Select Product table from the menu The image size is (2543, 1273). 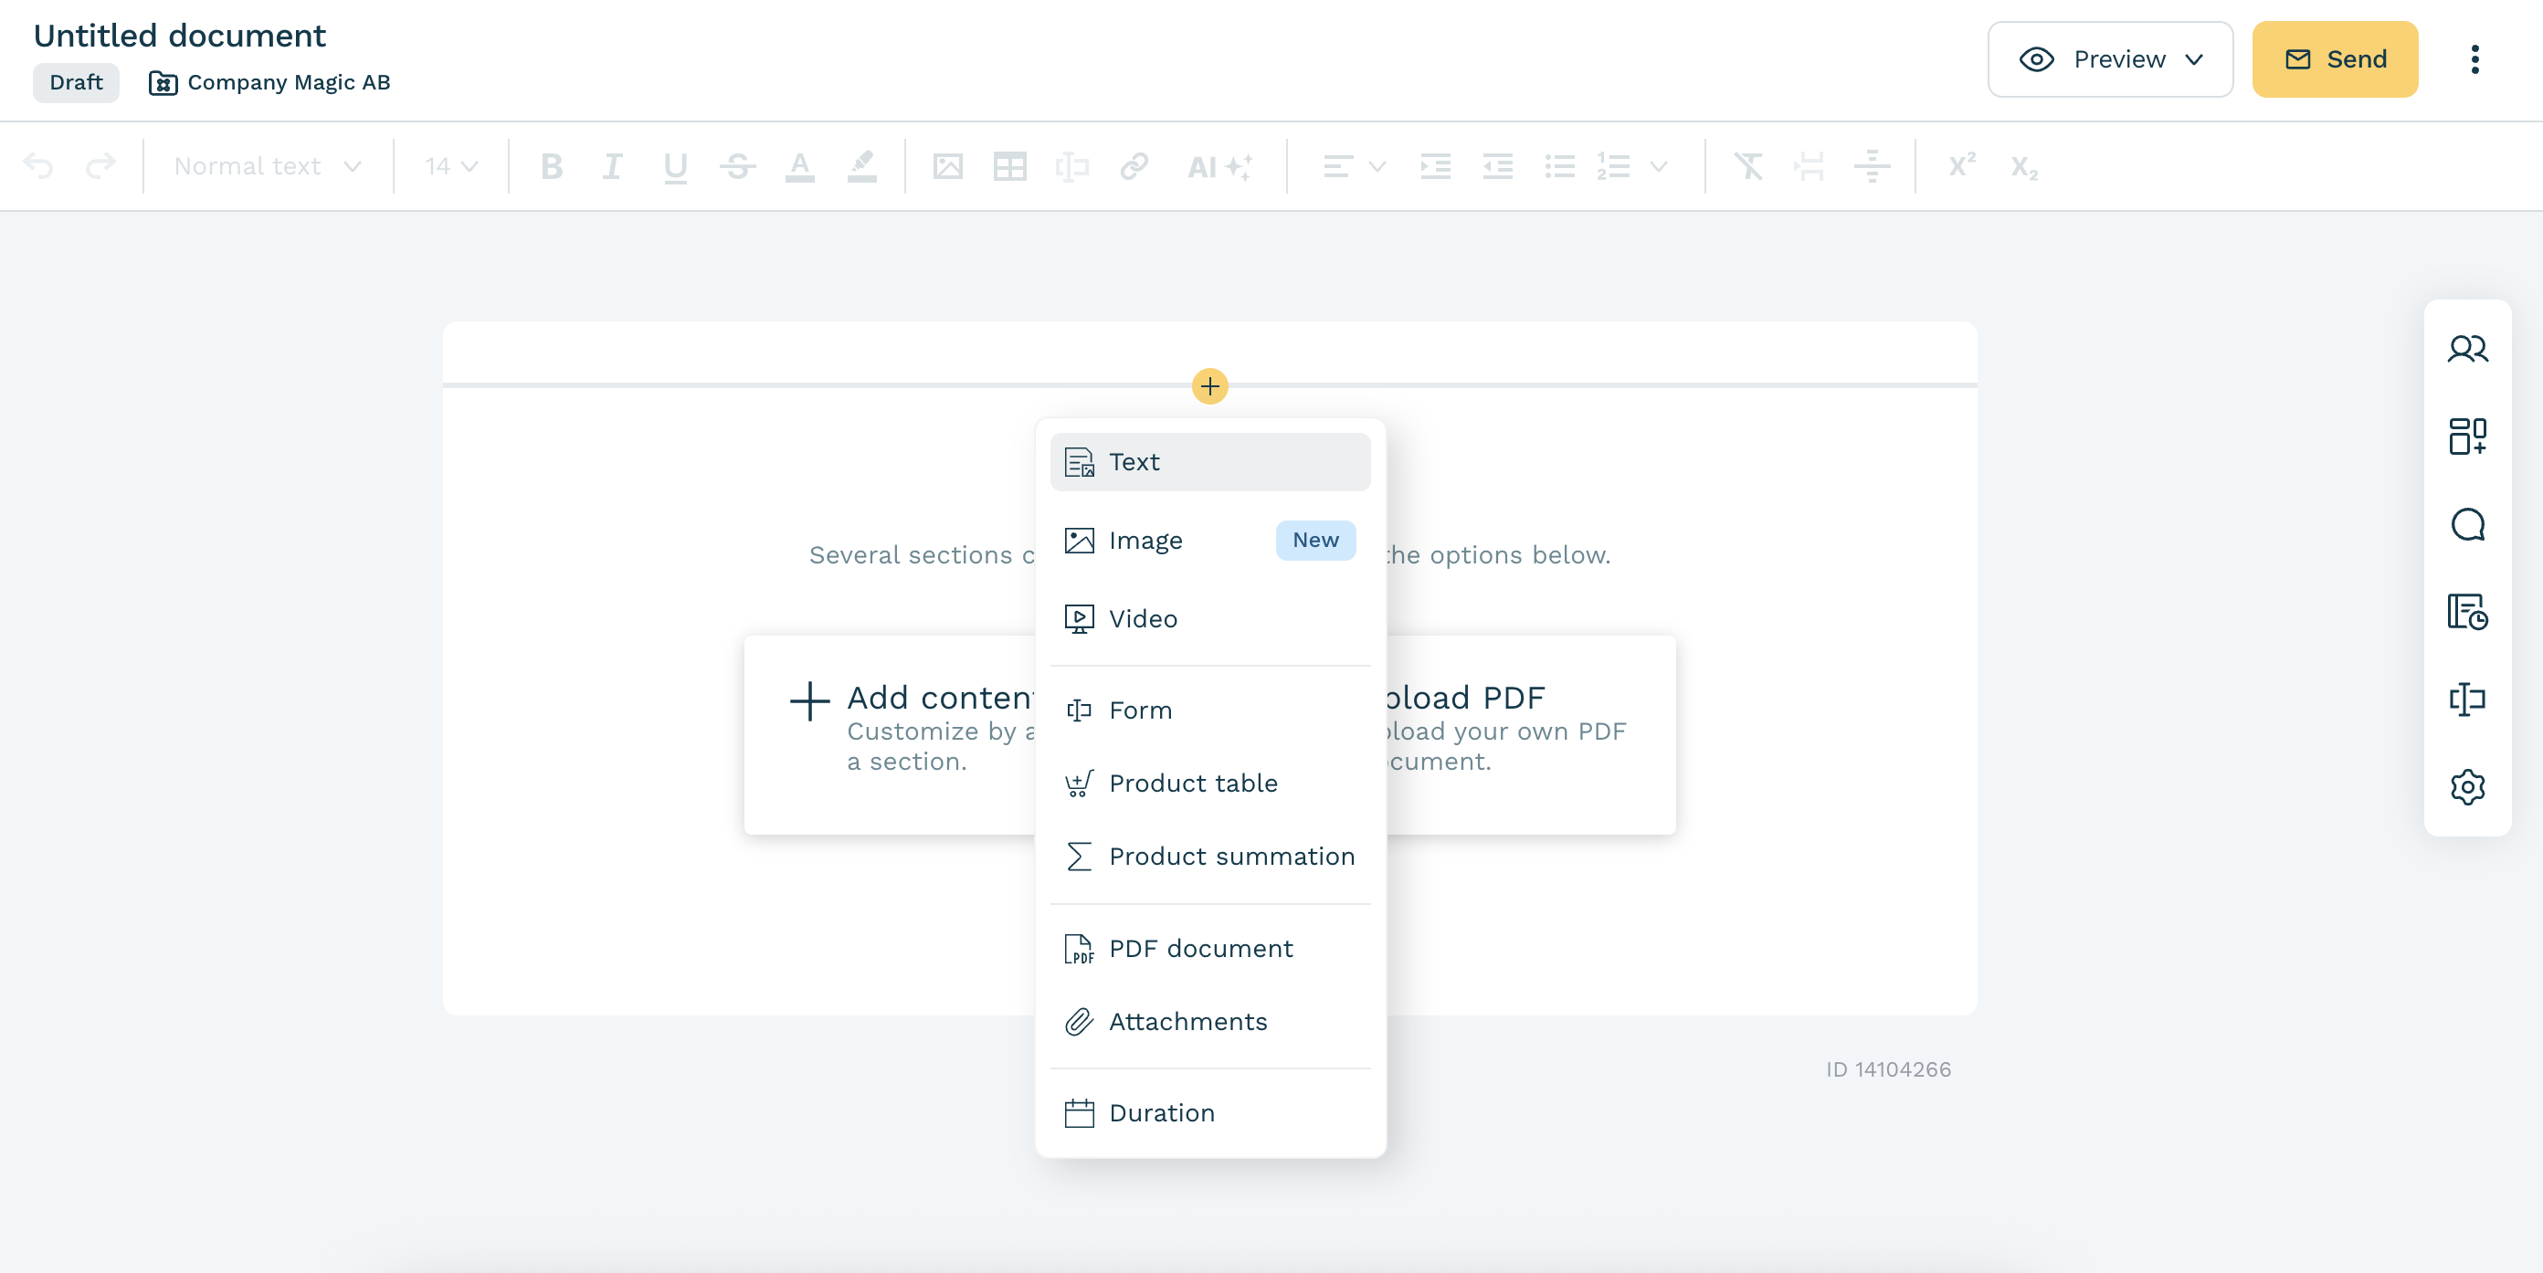1210,784
